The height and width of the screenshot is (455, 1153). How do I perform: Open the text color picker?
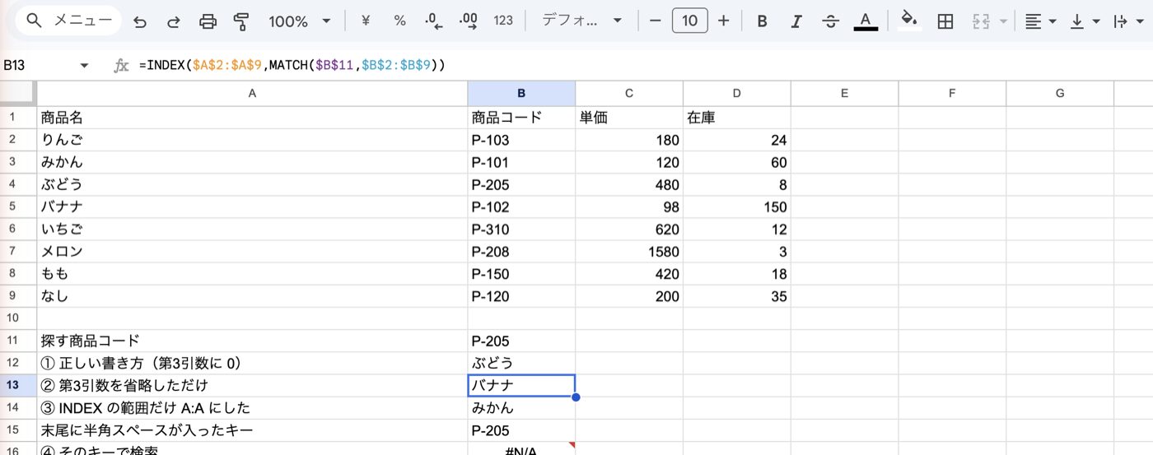click(x=865, y=21)
